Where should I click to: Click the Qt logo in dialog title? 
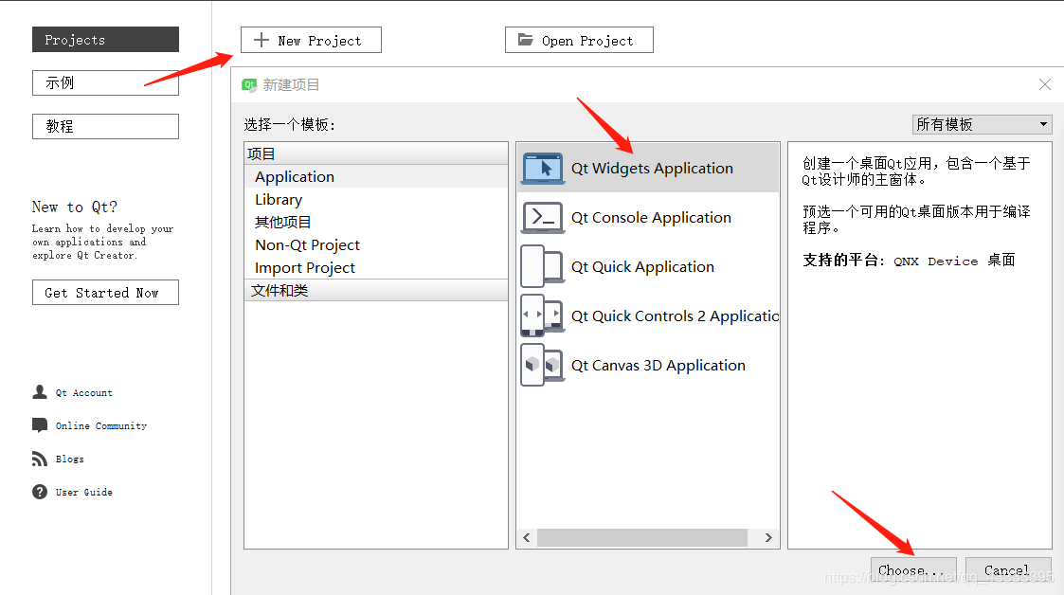[x=249, y=85]
